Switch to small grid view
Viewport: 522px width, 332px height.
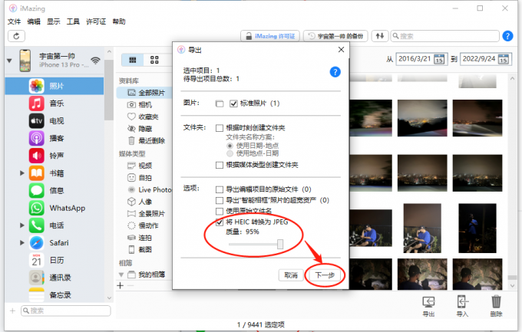point(133,60)
